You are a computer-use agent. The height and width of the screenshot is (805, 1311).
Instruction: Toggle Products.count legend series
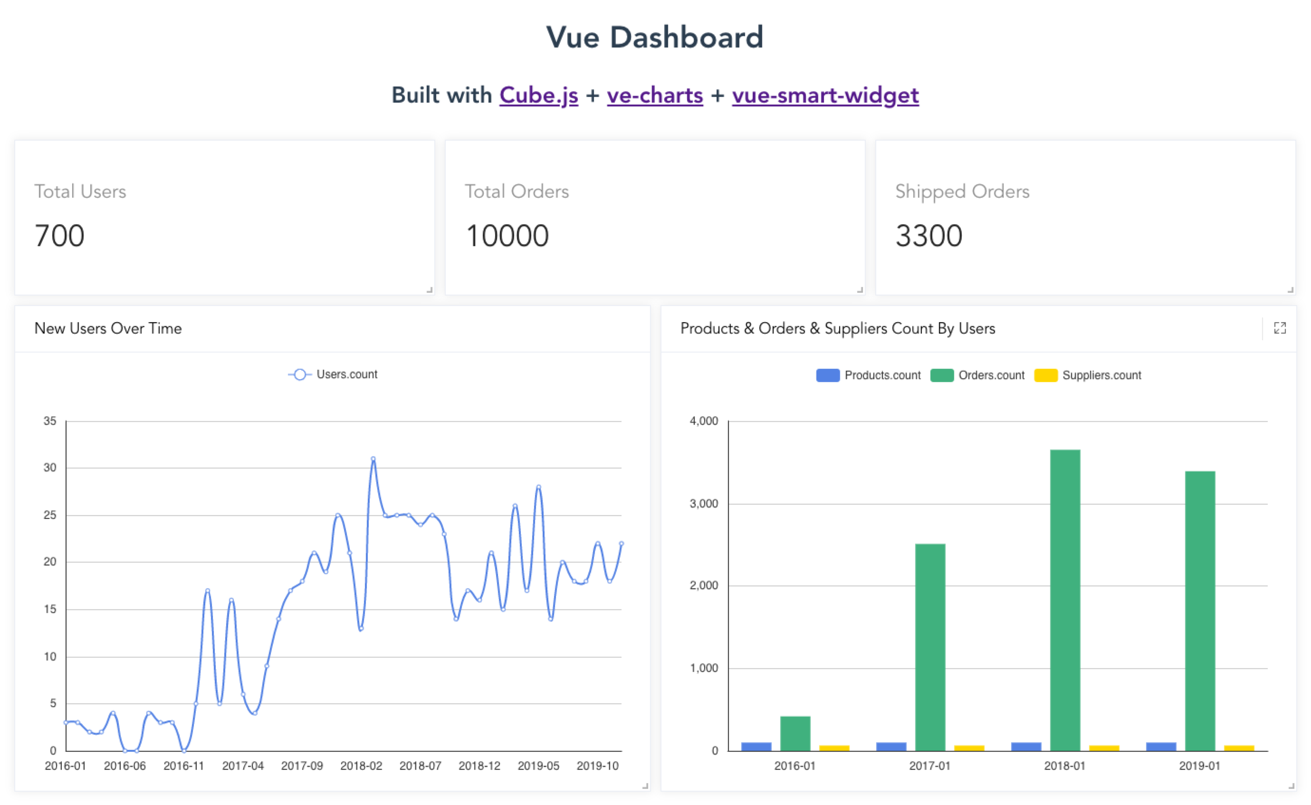point(882,375)
